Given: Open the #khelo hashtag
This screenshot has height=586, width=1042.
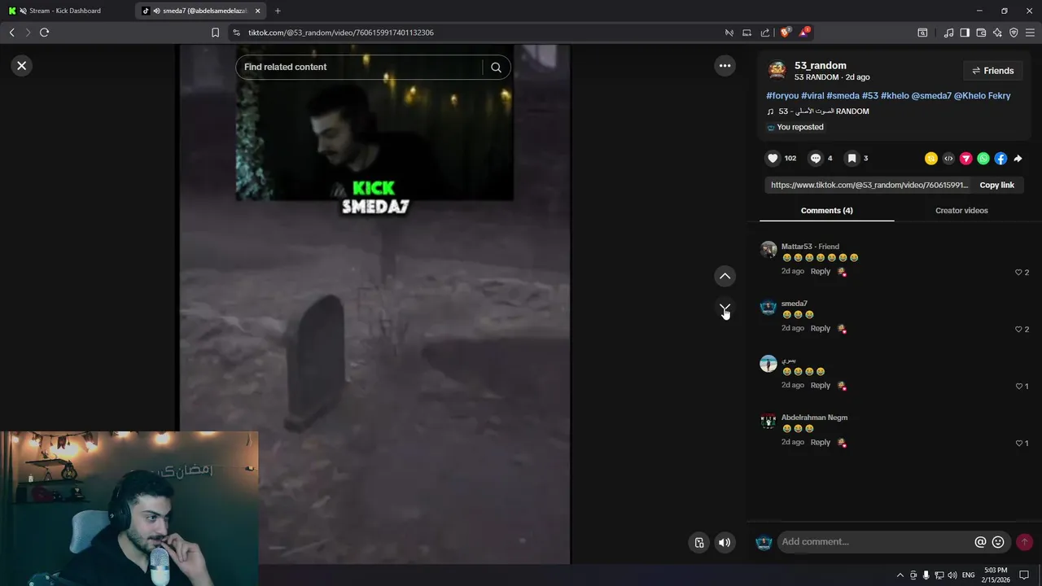Looking at the screenshot, I should click(895, 96).
